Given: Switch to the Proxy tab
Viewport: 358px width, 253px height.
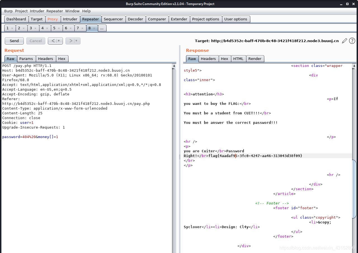Looking at the screenshot, I should (53, 19).
